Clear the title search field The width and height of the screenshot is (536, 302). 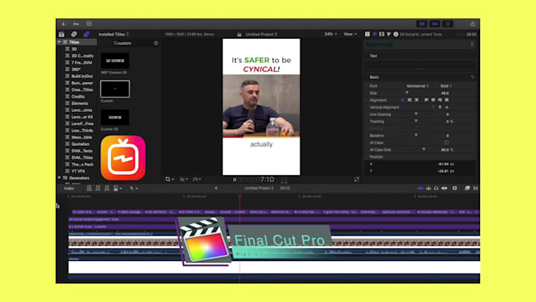pos(156,43)
